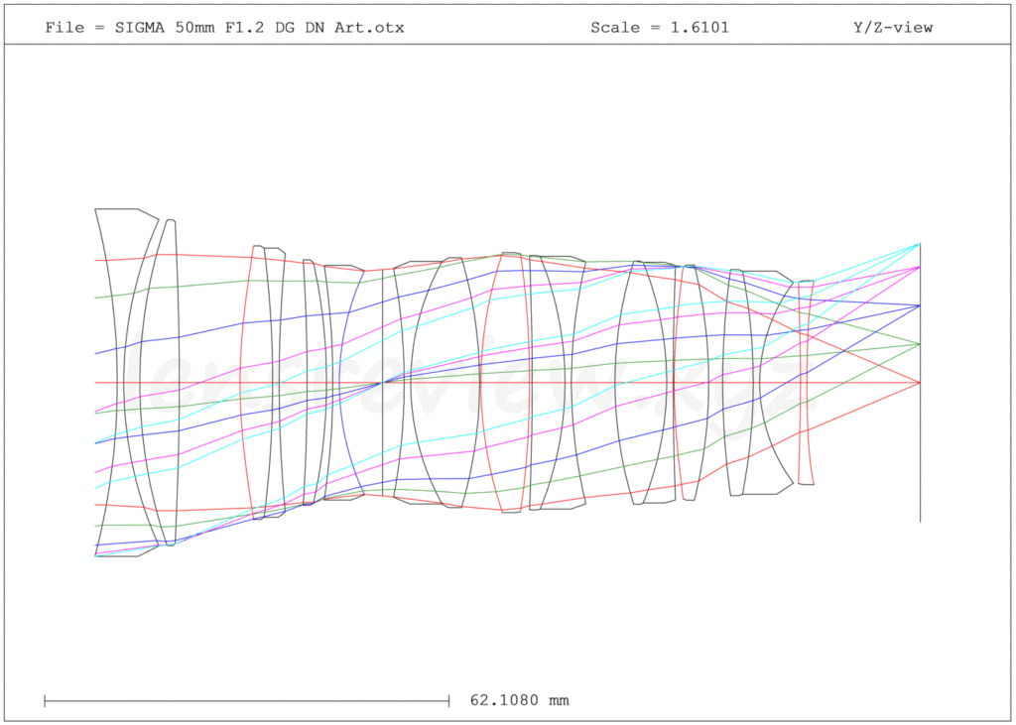Image resolution: width=1016 pixels, height=725 pixels.
Task: Click the cyan ray focus at image top
Action: [920, 244]
